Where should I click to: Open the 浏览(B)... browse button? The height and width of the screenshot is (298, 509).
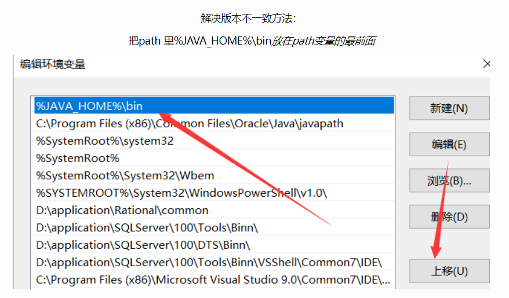pyautogui.click(x=449, y=181)
